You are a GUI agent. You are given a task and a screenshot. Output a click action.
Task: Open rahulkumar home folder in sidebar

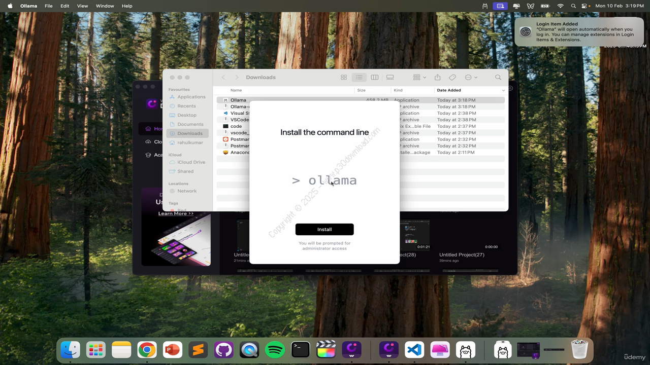click(x=186, y=142)
